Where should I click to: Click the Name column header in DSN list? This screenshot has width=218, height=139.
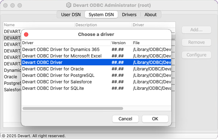pyautogui.click(x=39, y=25)
